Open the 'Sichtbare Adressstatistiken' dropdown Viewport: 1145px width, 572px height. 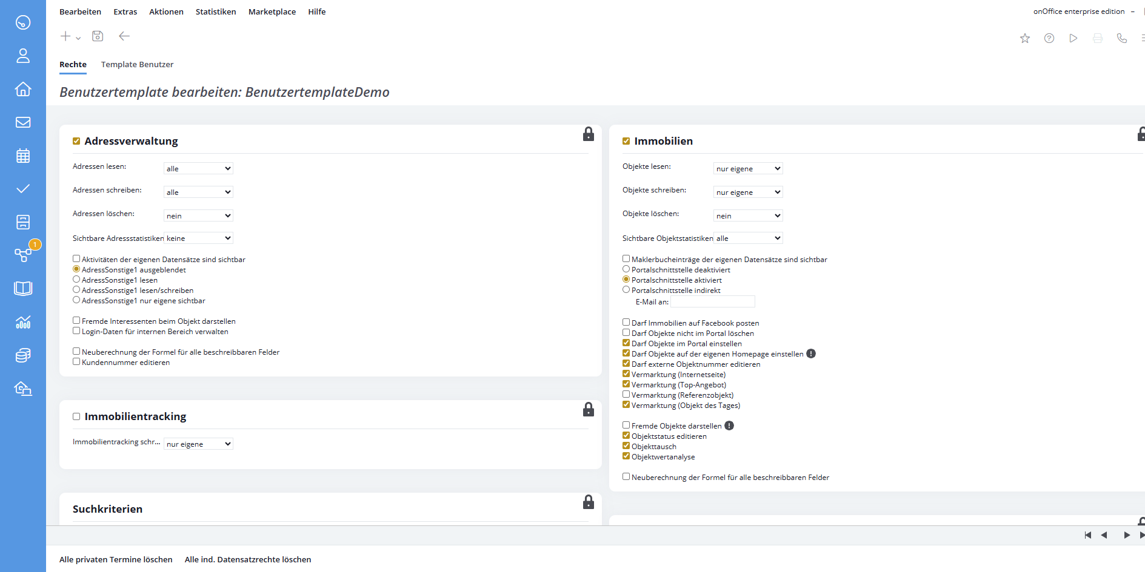click(198, 238)
